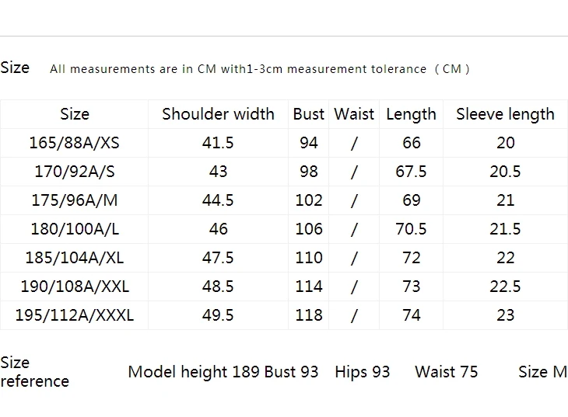Click the Sleeve length column header

(505, 114)
